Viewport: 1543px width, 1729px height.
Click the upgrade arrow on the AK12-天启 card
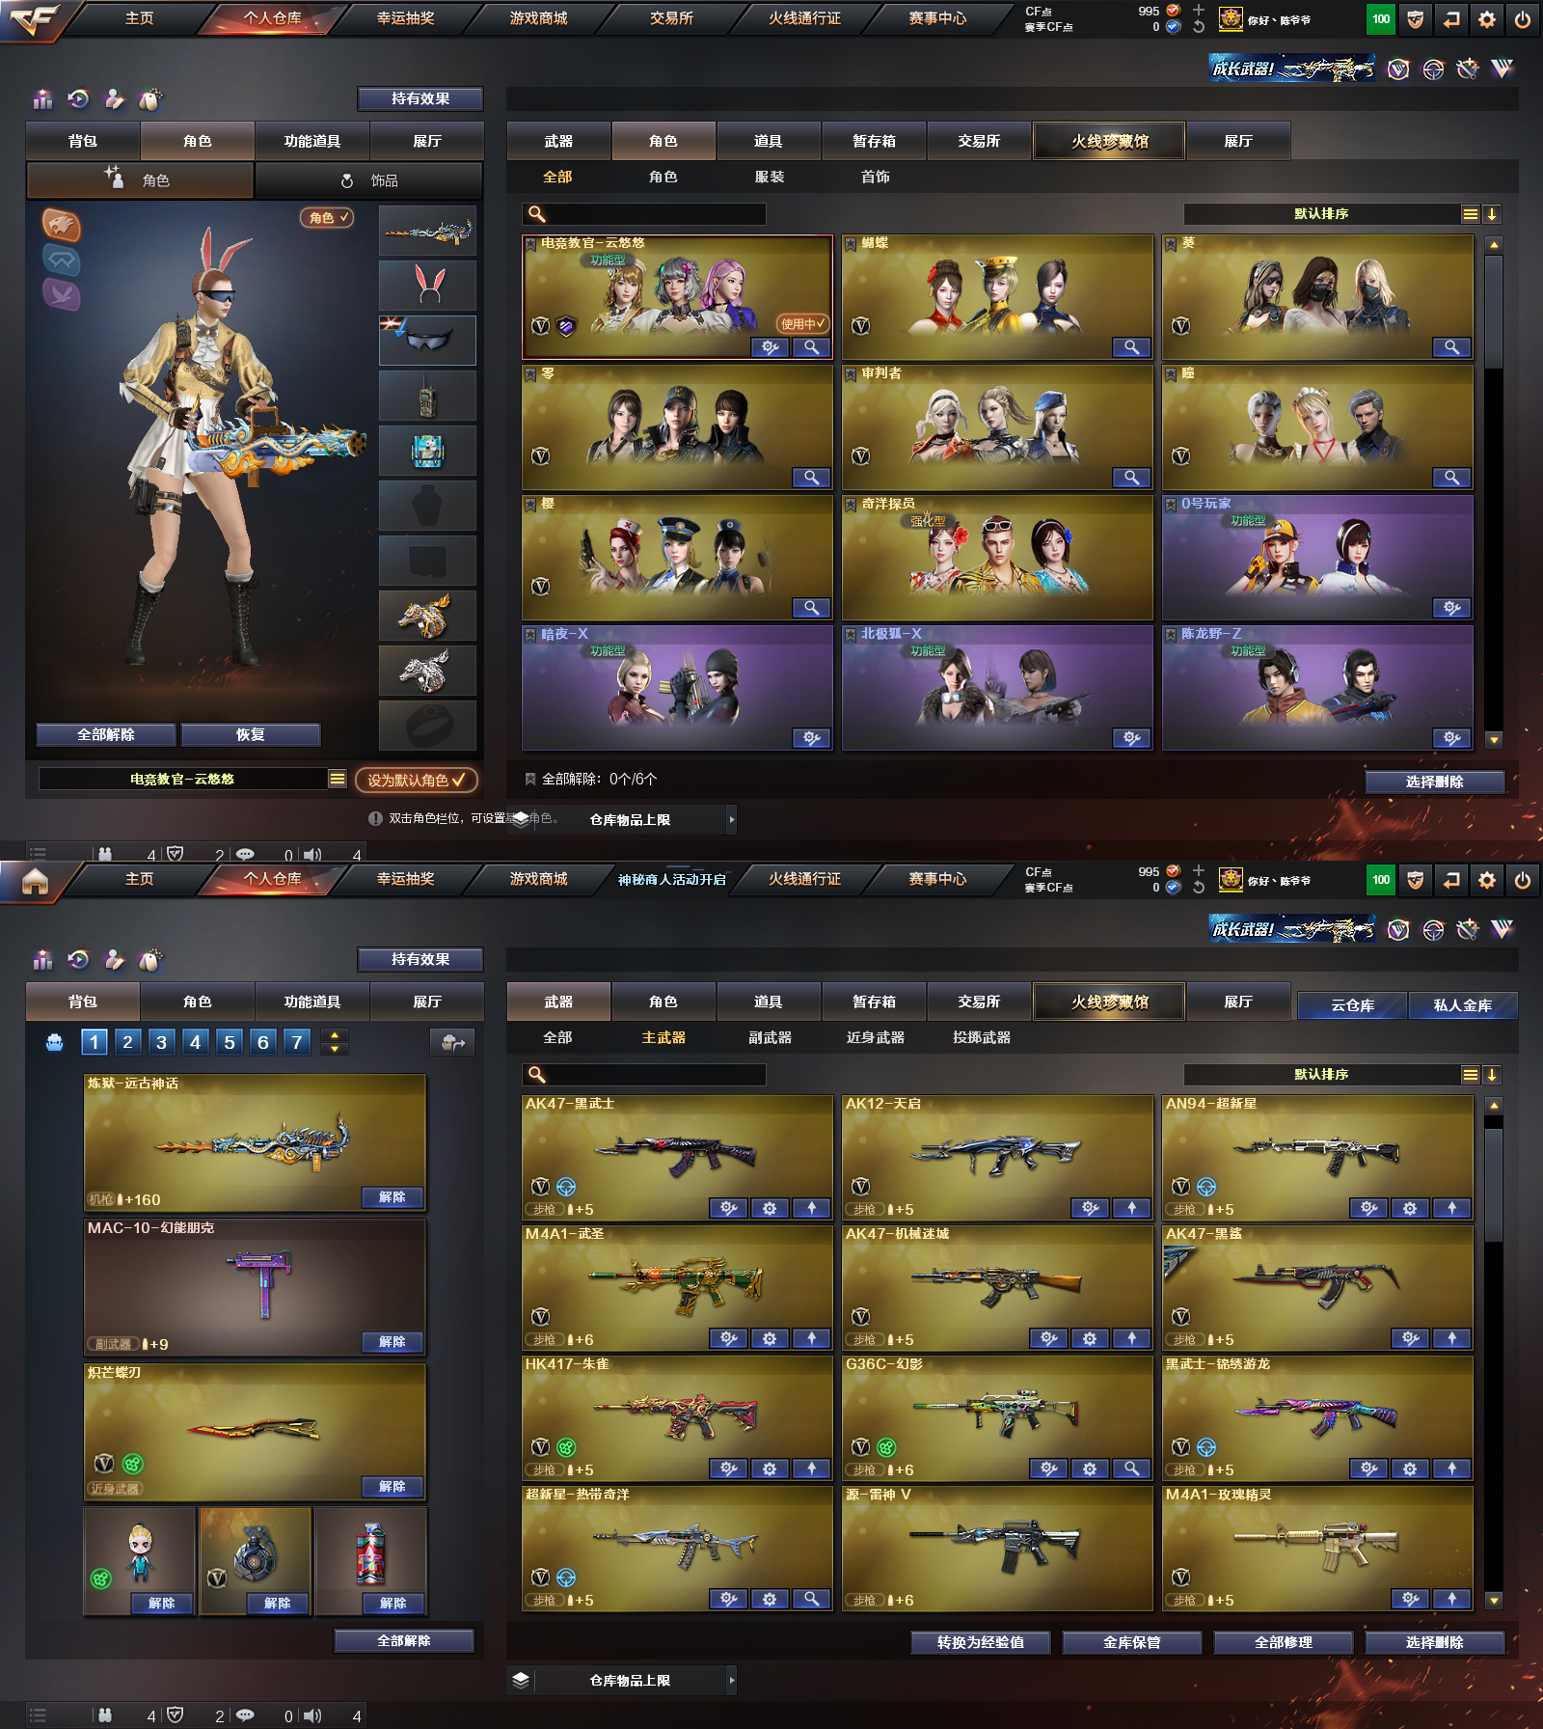tap(1131, 1208)
